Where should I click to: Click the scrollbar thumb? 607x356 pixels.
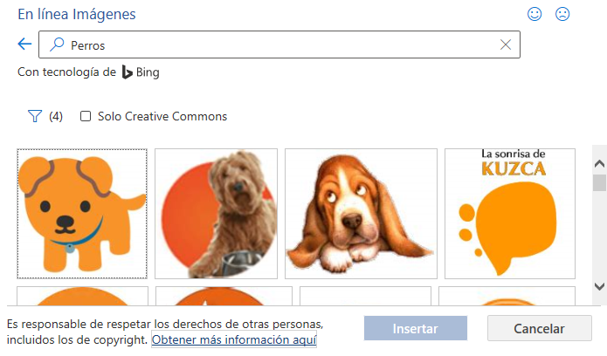(x=599, y=182)
